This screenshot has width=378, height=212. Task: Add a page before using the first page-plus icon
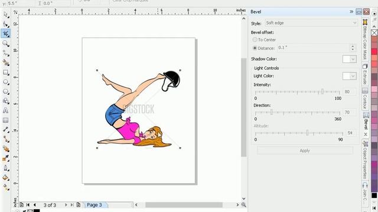click(x=21, y=205)
